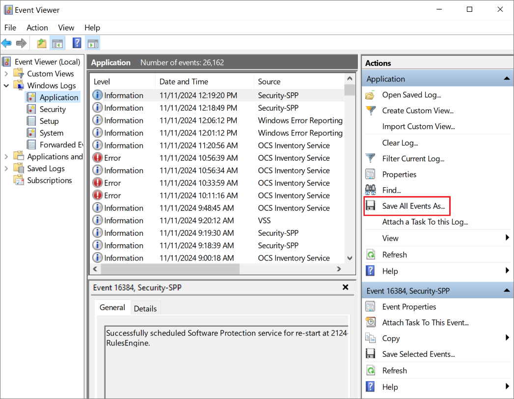This screenshot has width=514, height=399.
Task: Click the Copy pages icon
Action: (371, 338)
